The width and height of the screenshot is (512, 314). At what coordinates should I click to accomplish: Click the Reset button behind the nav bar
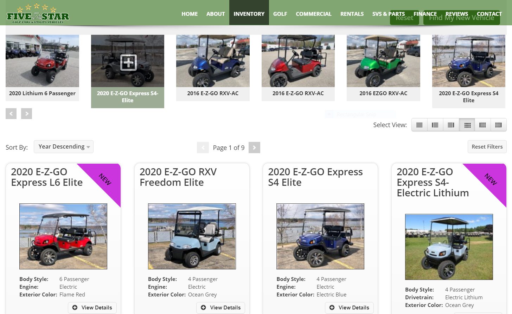[x=404, y=18]
